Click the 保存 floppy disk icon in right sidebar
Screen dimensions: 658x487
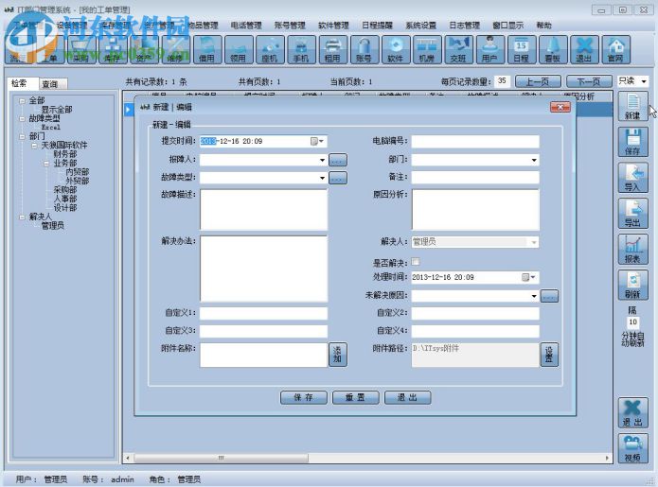632,142
